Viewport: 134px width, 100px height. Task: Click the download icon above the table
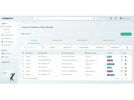point(127,47)
